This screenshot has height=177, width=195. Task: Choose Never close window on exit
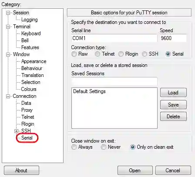click(x=104, y=147)
